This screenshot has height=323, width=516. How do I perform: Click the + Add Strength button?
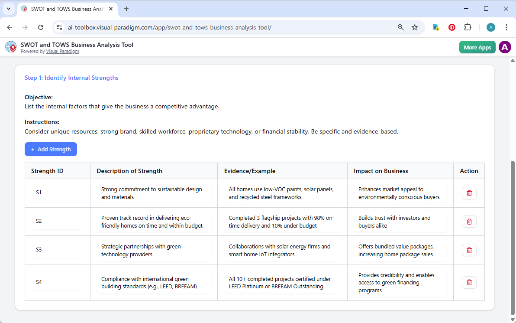[51, 149]
